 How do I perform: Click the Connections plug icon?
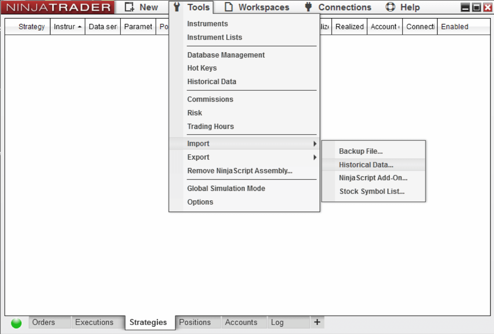pos(308,7)
